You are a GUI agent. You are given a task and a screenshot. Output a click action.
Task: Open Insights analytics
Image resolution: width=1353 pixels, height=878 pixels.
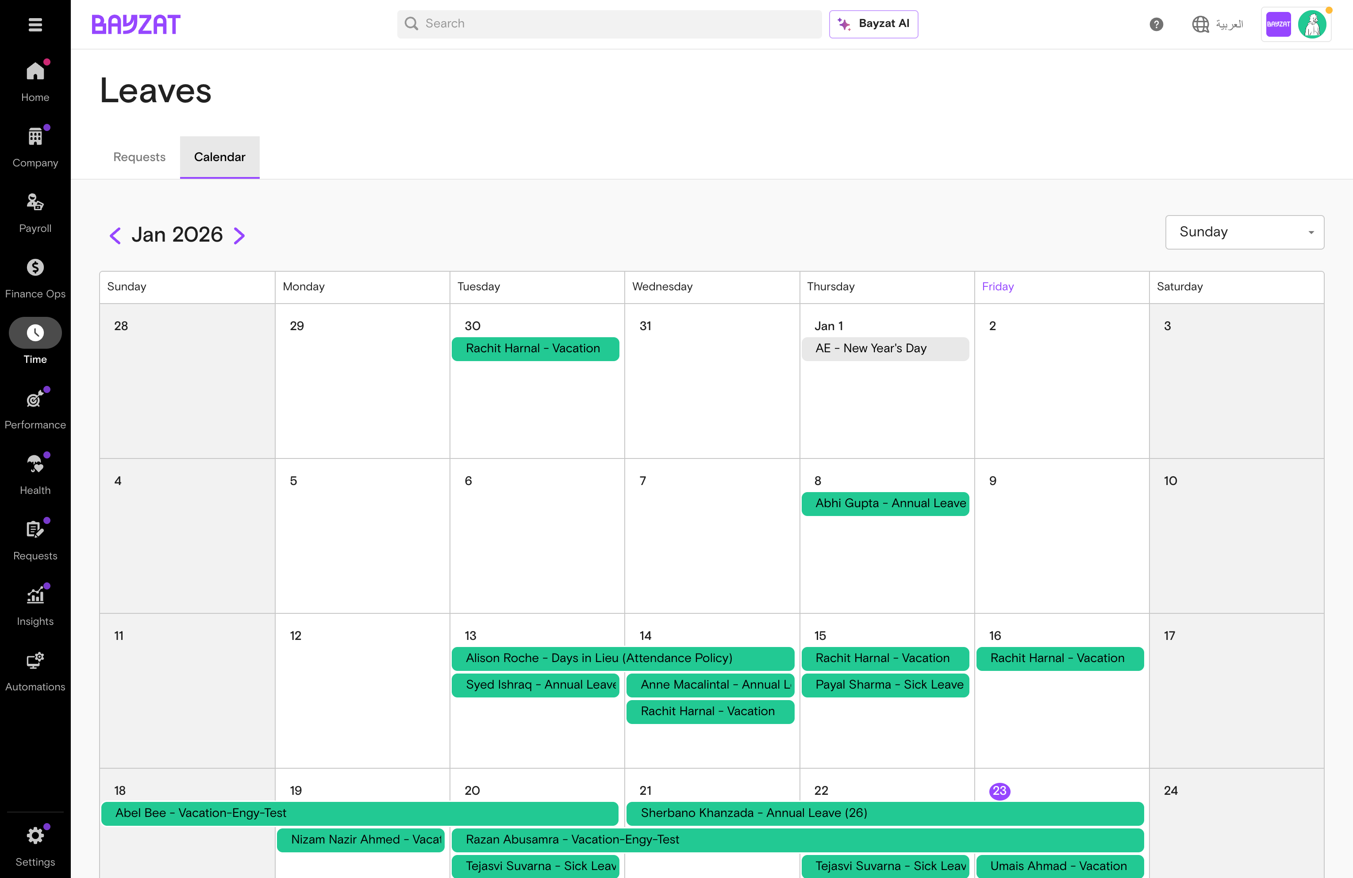[35, 605]
